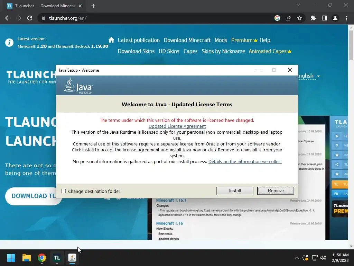The width and height of the screenshot is (354, 266).
Task: Click the Minecraft 1.16 heading in the preview
Action: pyautogui.click(x=169, y=223)
